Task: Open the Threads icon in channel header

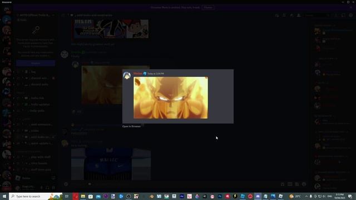Action: pyautogui.click(x=277, y=15)
